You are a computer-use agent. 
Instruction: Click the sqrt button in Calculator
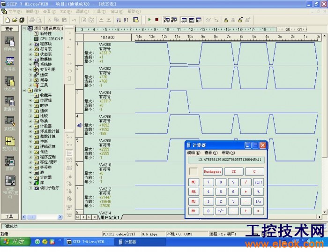coord(258,182)
